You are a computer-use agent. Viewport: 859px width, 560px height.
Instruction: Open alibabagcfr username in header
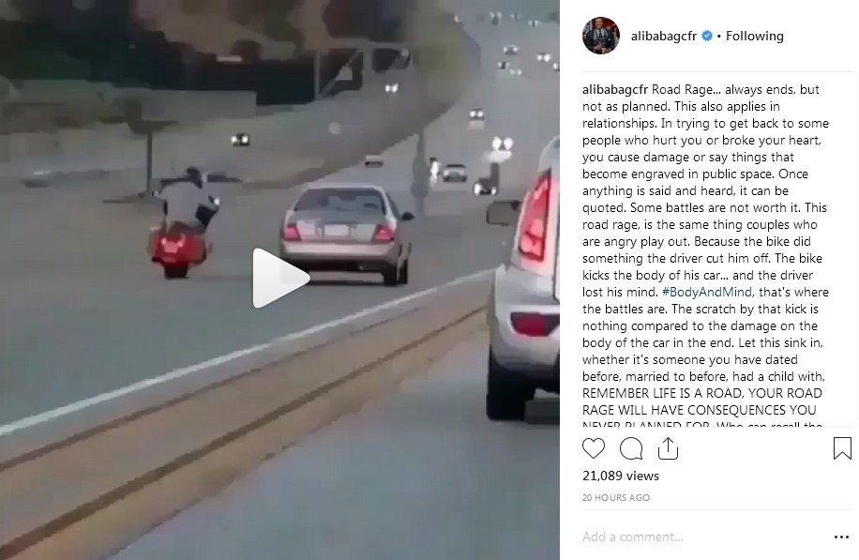pyautogui.click(x=663, y=37)
